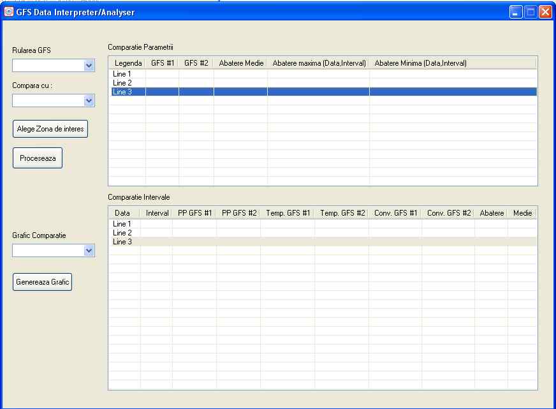Open the Rularea GFS dropdown
The height and width of the screenshot is (409, 556).
(x=89, y=65)
